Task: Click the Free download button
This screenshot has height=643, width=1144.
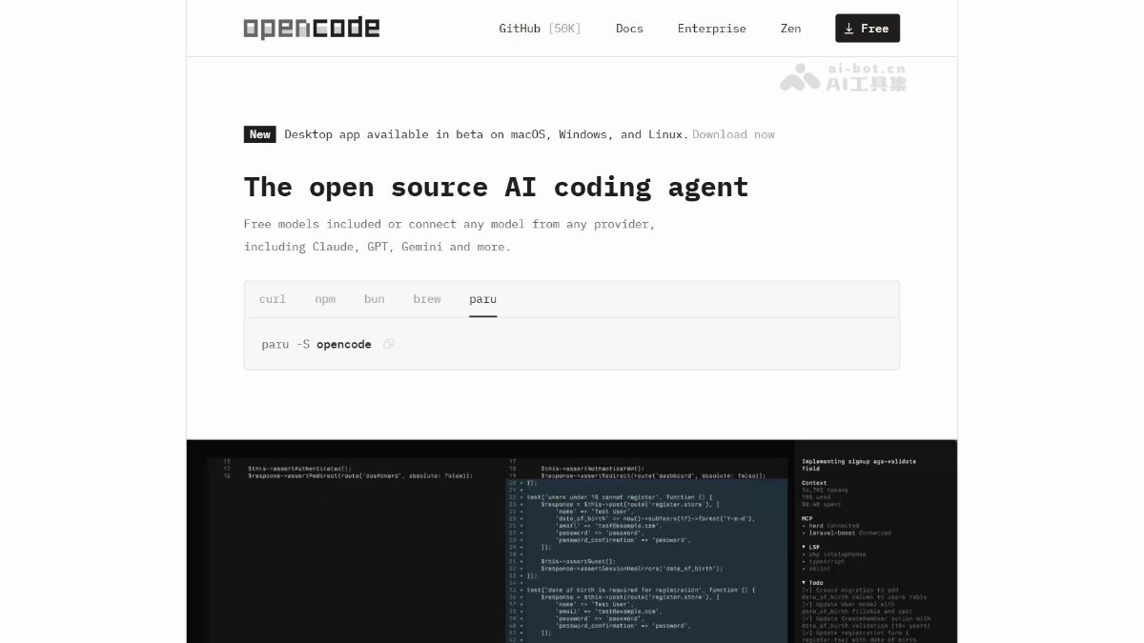Action: pyautogui.click(x=868, y=29)
